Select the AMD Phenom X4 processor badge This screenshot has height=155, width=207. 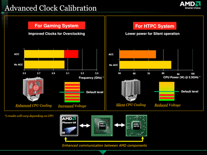69,125
